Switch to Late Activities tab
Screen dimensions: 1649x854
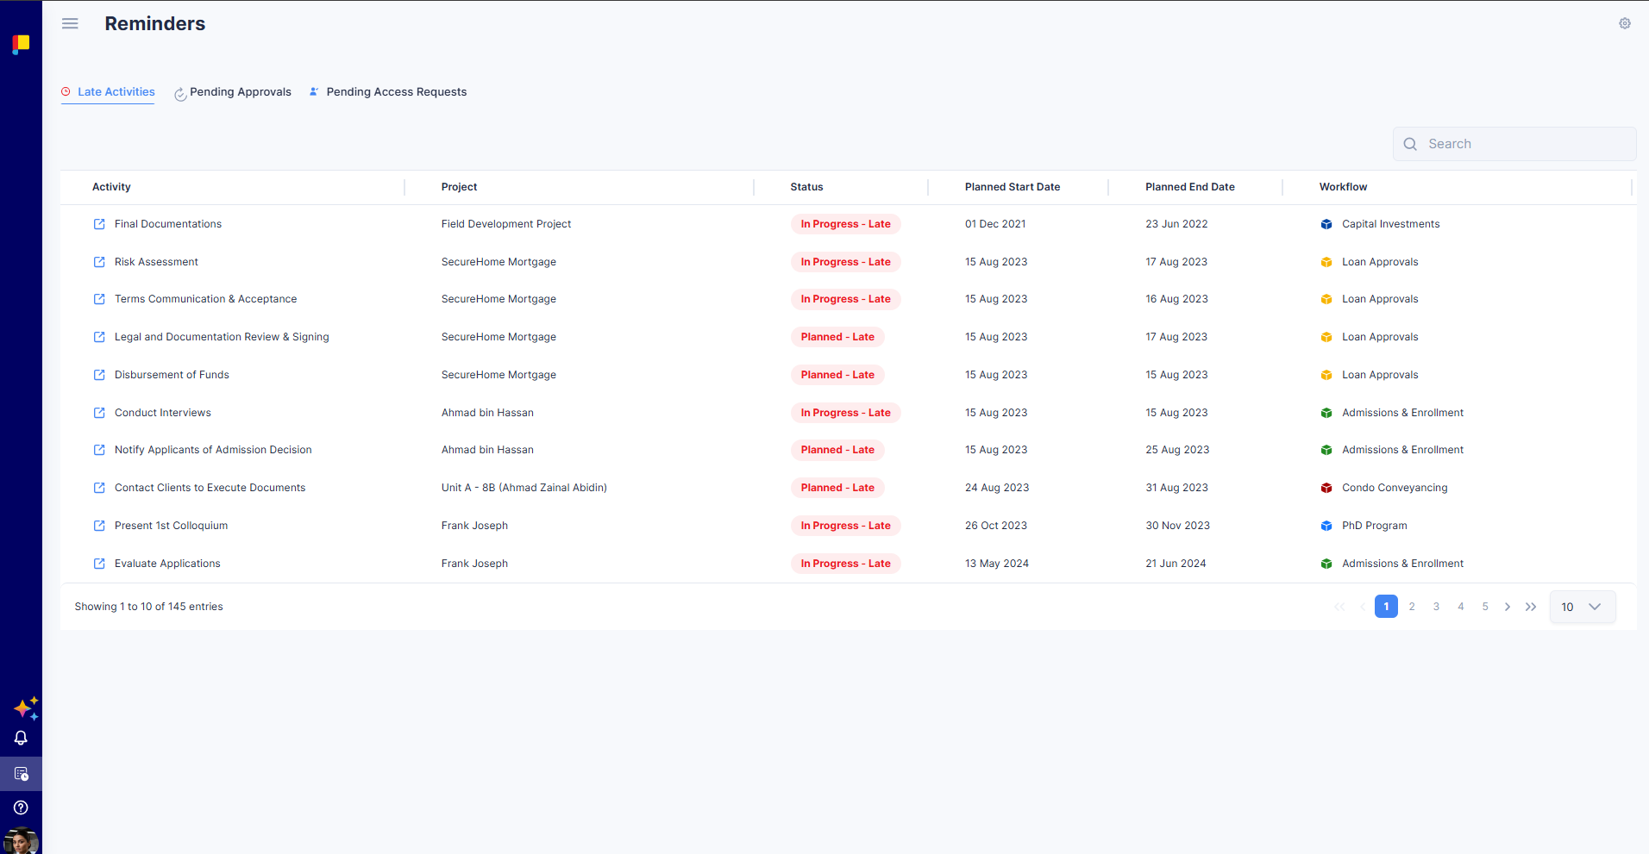click(108, 92)
